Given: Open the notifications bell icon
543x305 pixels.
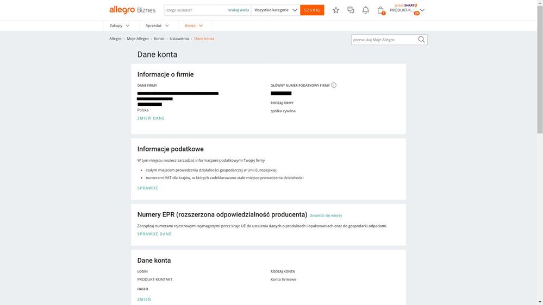Looking at the screenshot, I should (366, 10).
